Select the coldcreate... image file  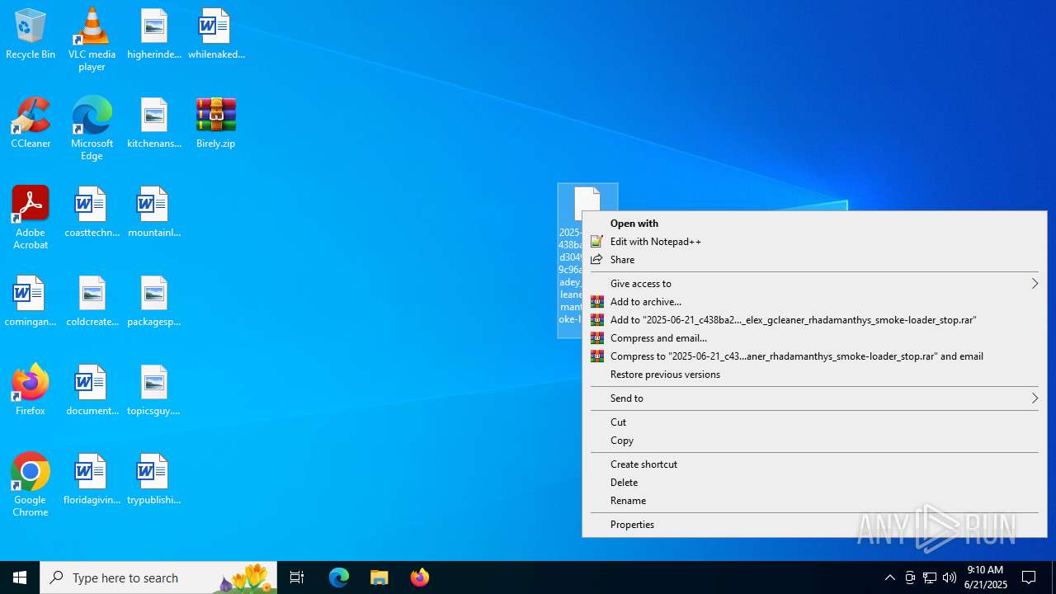pos(92,302)
